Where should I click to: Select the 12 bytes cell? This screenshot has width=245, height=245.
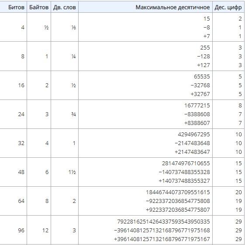[45, 230]
